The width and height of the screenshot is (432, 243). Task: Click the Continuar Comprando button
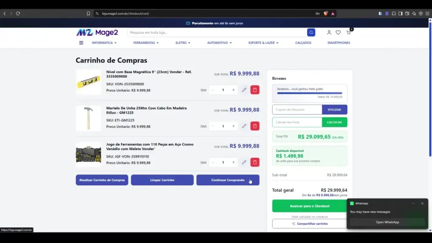(228, 180)
